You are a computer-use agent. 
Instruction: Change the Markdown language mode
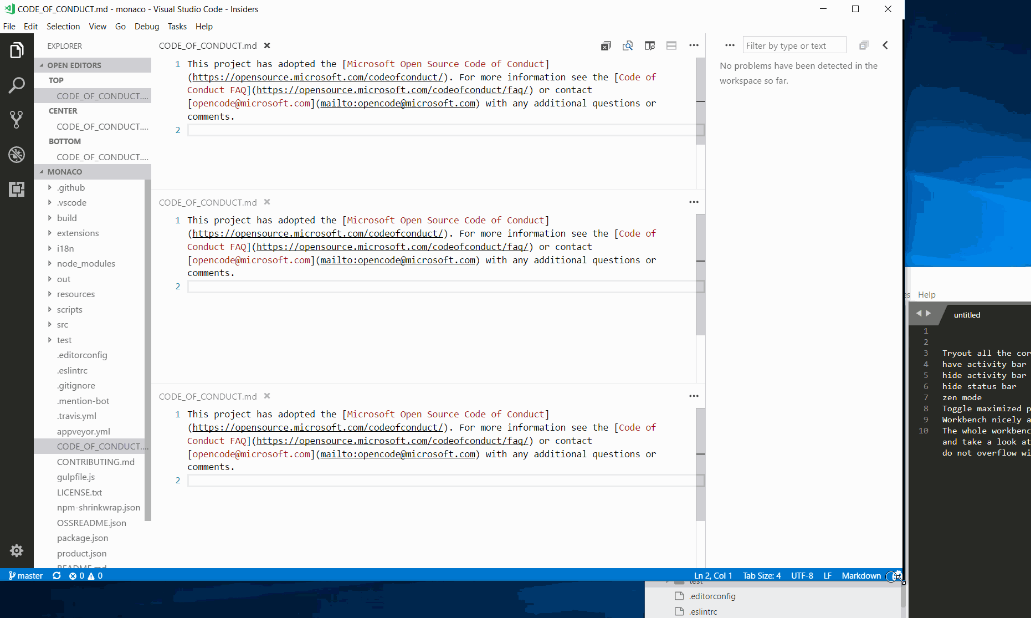pos(861,576)
